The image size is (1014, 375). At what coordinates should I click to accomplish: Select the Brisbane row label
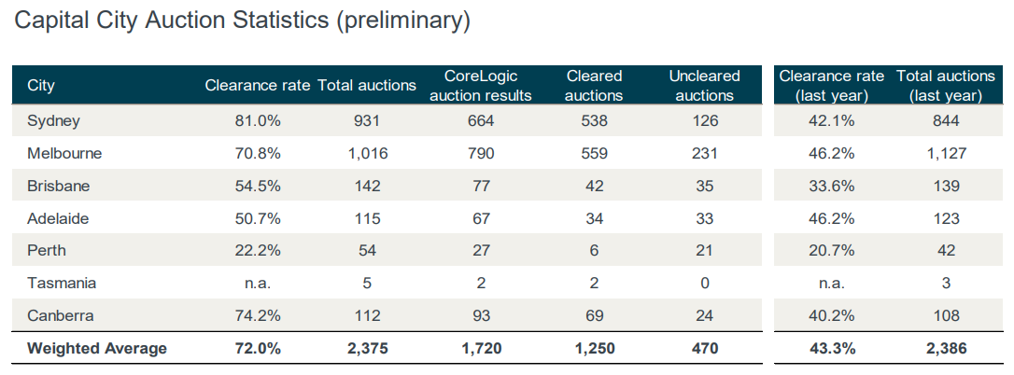59,186
